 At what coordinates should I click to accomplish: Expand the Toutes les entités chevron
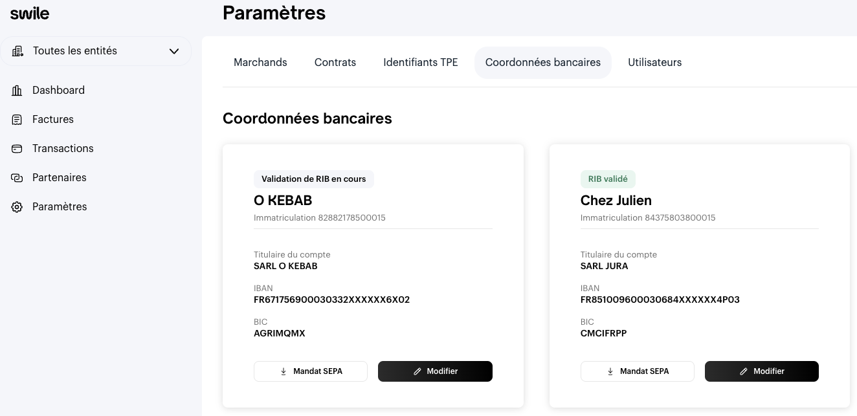[x=174, y=51]
